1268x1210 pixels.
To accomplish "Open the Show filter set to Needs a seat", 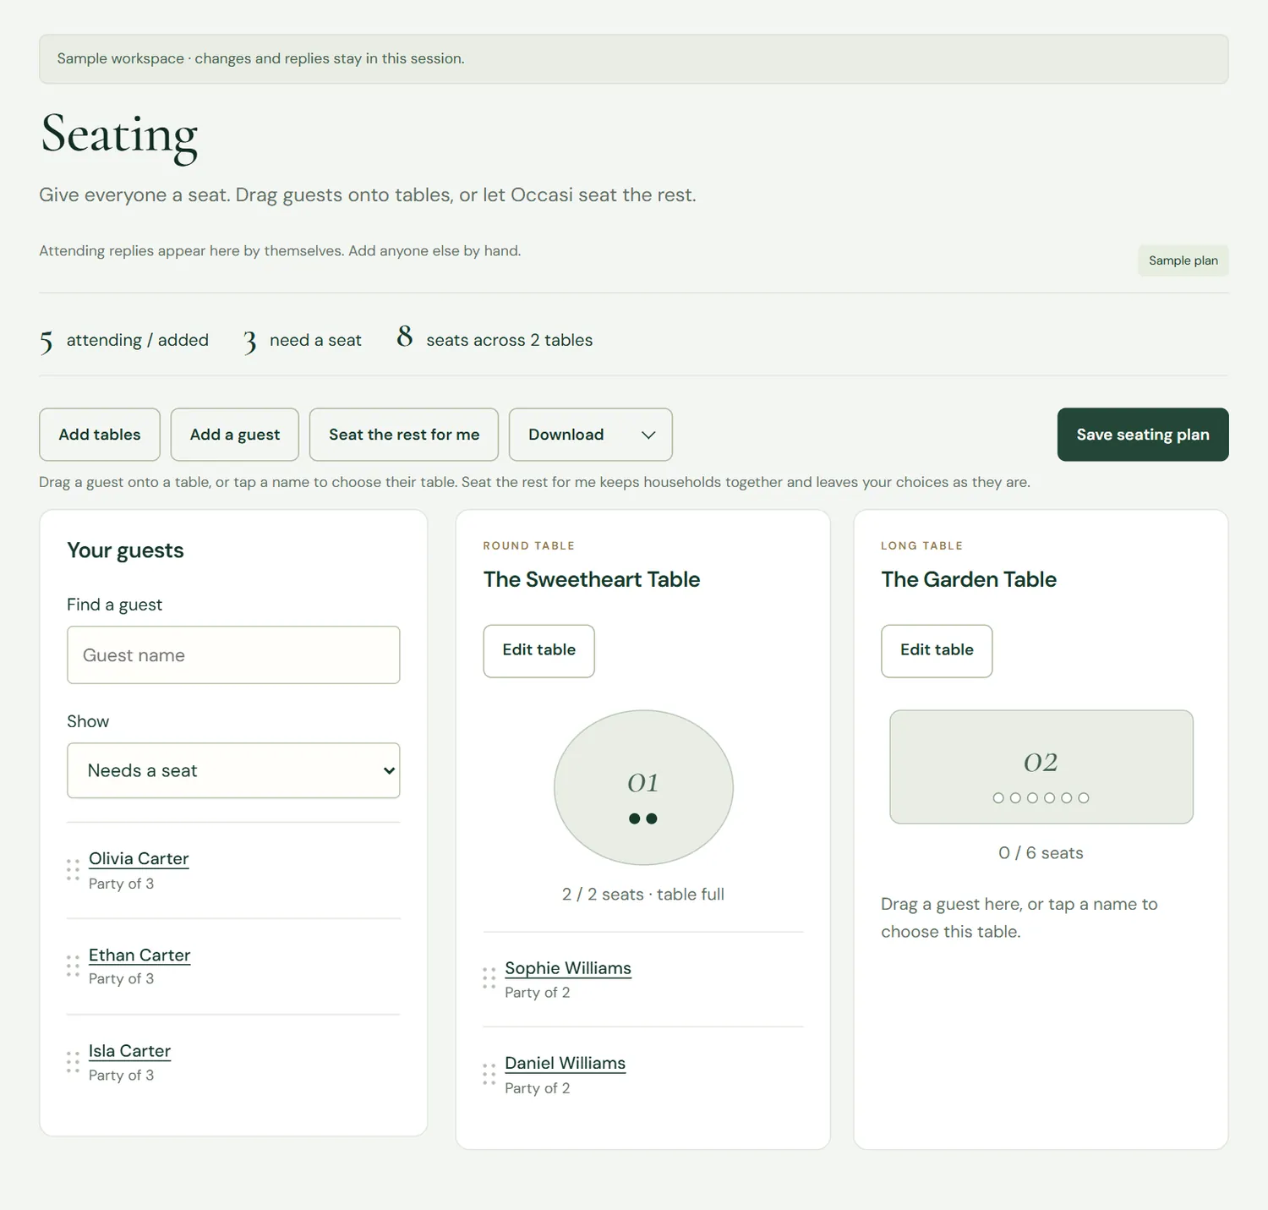I will pos(233,770).
